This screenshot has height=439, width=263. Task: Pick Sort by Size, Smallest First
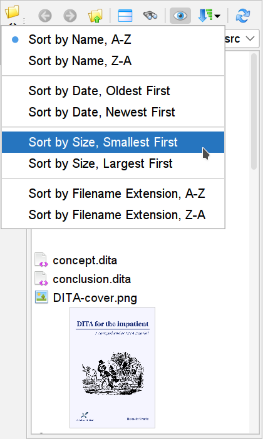click(x=113, y=142)
